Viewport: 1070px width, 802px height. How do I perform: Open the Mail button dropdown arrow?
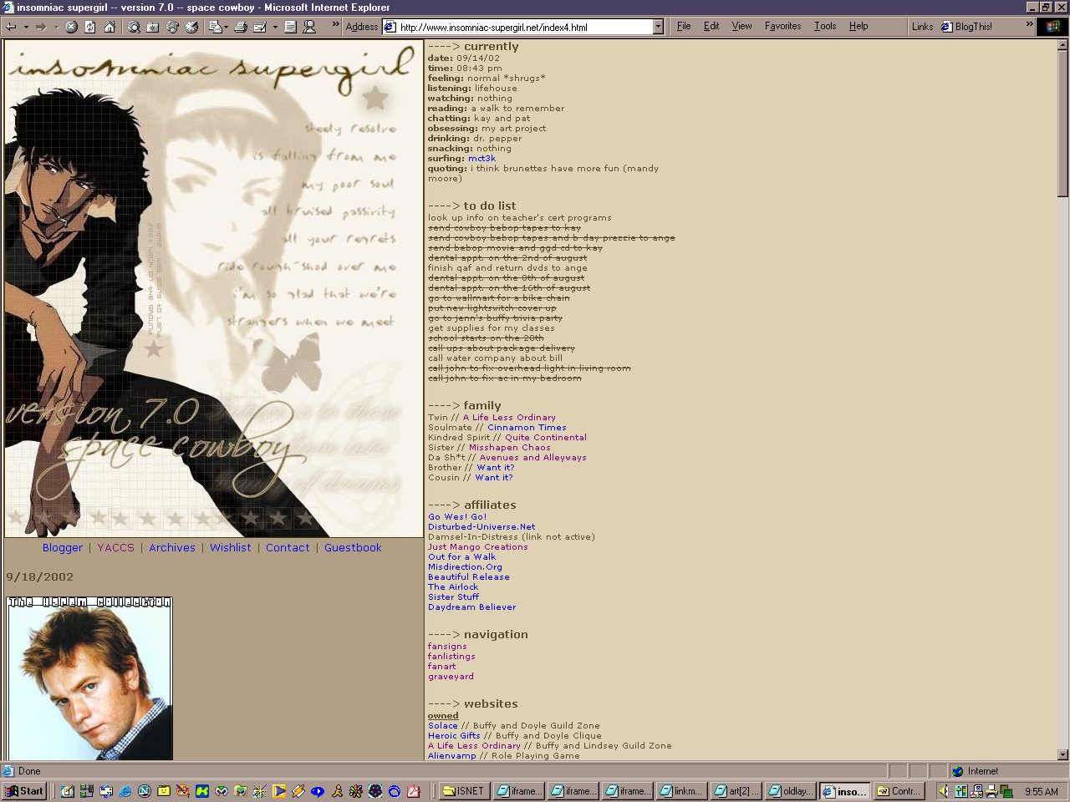(226, 27)
